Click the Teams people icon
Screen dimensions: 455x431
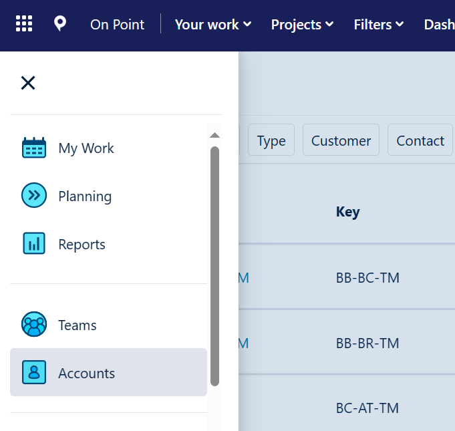[x=34, y=325]
